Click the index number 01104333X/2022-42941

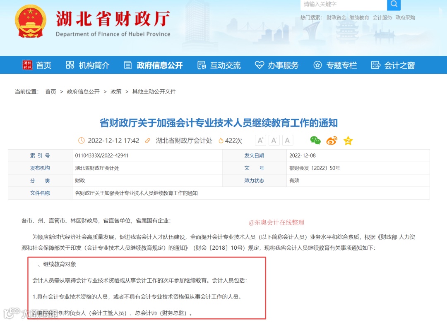101,155
